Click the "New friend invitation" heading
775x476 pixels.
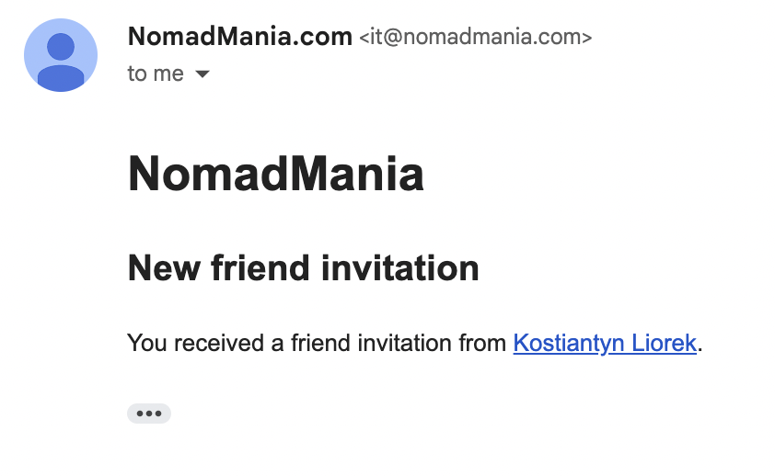pyautogui.click(x=303, y=268)
